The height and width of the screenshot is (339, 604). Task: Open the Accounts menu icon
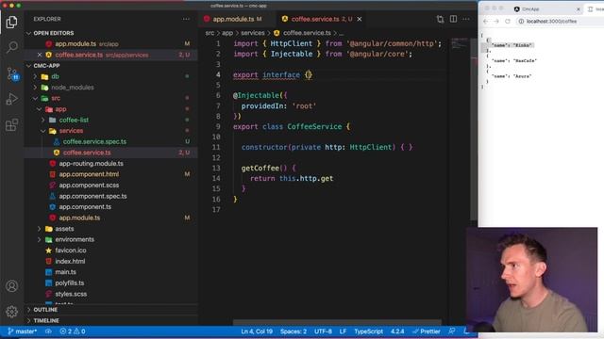[11, 286]
